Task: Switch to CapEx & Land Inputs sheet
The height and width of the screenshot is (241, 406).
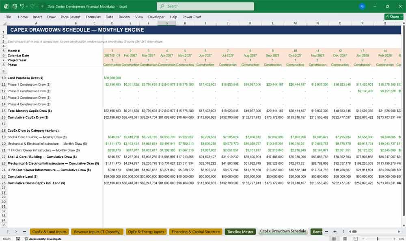Action: point(50,232)
